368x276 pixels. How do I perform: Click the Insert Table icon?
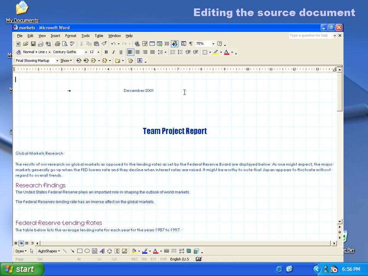(152, 44)
